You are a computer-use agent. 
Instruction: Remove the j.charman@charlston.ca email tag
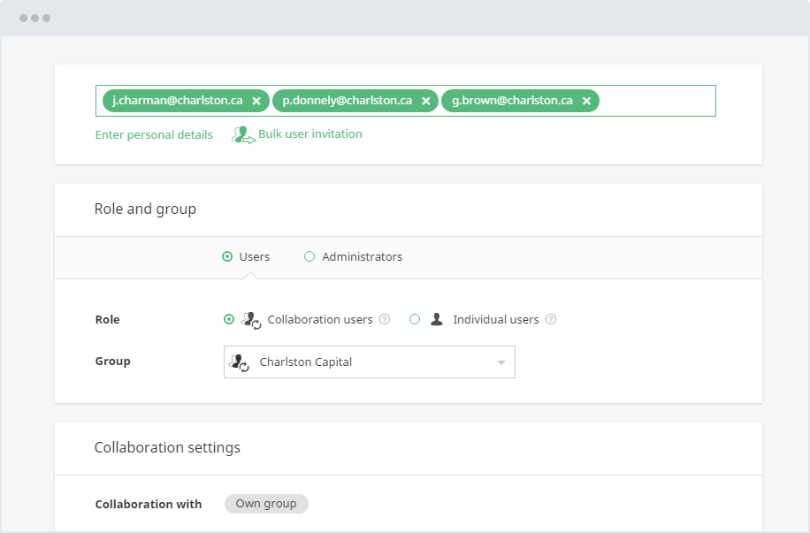pyautogui.click(x=256, y=102)
